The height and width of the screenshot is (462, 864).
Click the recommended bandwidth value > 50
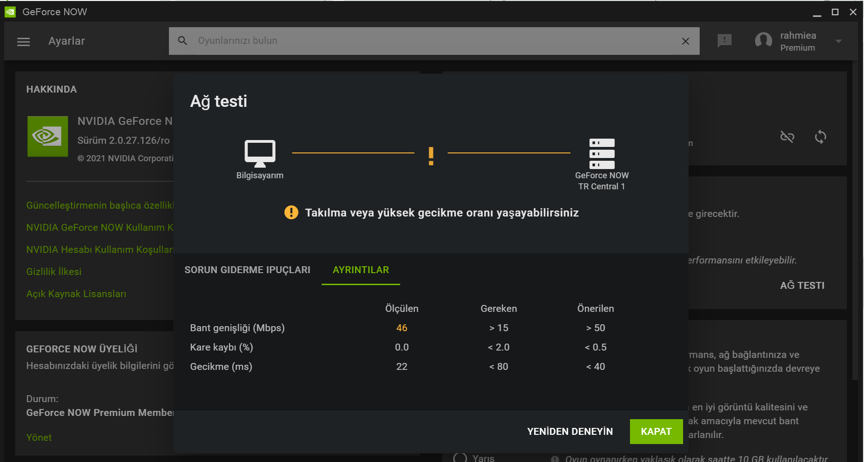[596, 328]
